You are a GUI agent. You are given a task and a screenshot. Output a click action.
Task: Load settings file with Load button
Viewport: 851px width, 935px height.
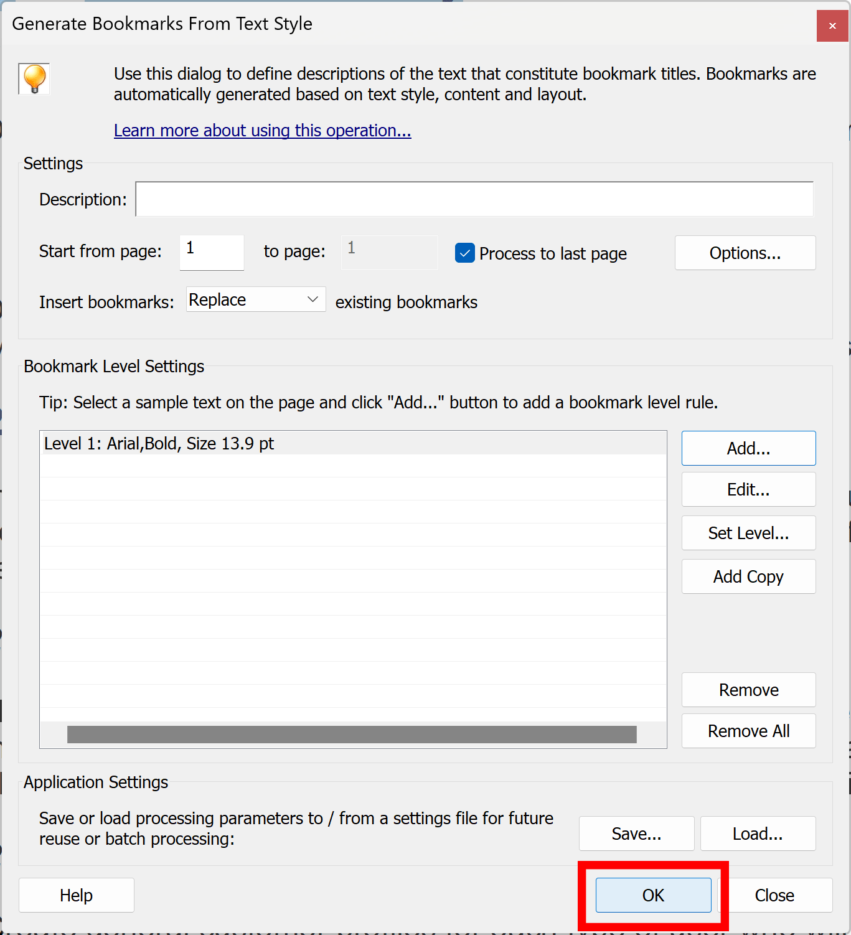click(x=758, y=834)
